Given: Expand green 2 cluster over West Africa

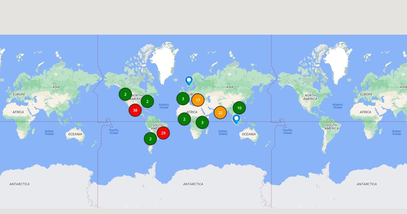Looking at the screenshot, I should (184, 119).
